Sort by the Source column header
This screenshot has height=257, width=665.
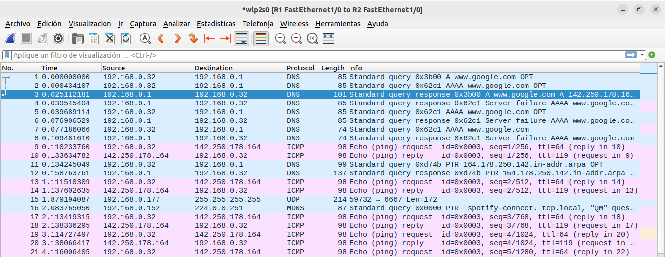pos(147,68)
